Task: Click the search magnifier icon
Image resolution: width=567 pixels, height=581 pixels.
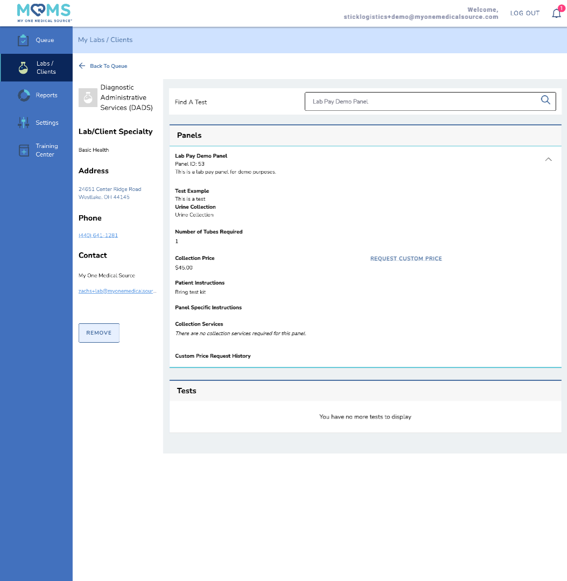Action: click(x=545, y=100)
